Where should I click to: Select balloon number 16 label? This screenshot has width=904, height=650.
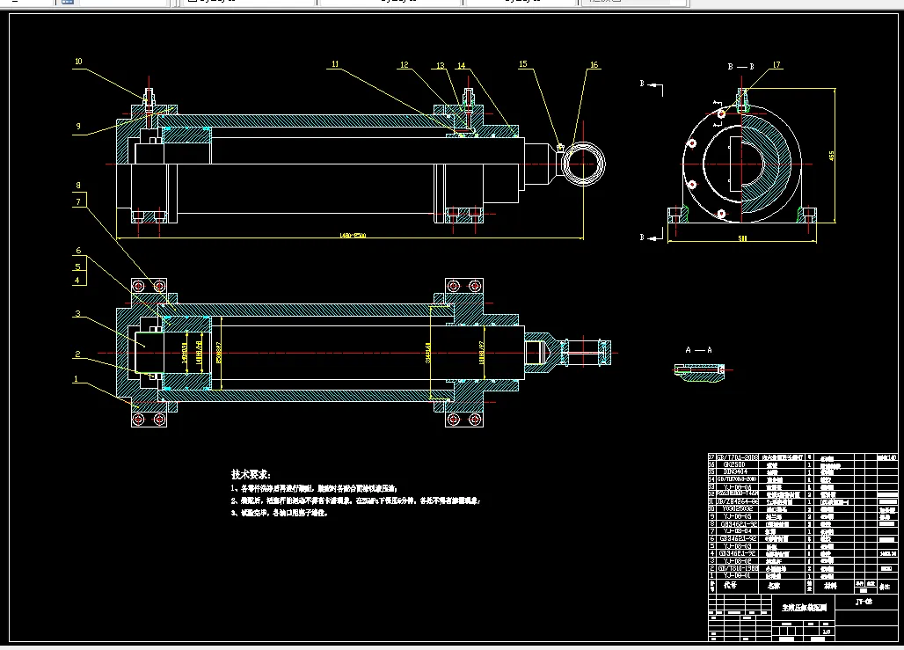594,64
